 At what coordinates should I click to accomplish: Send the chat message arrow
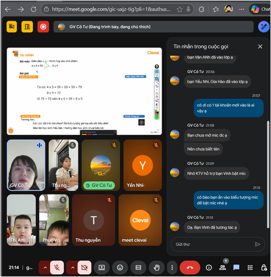tap(258, 244)
